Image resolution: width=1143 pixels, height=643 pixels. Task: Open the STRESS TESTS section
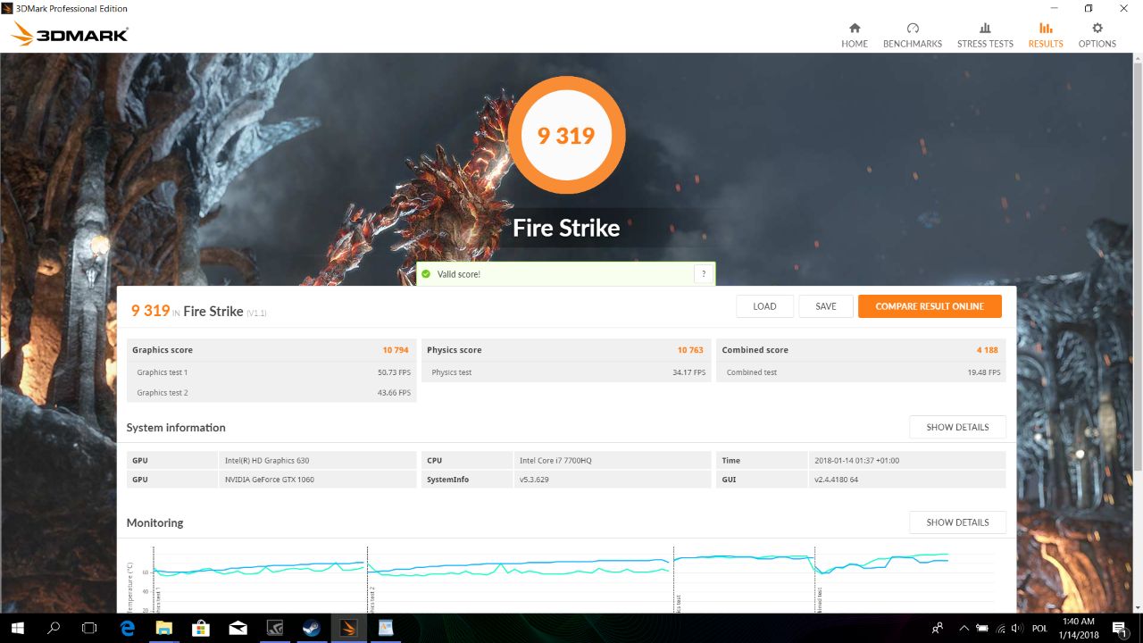[x=985, y=34]
